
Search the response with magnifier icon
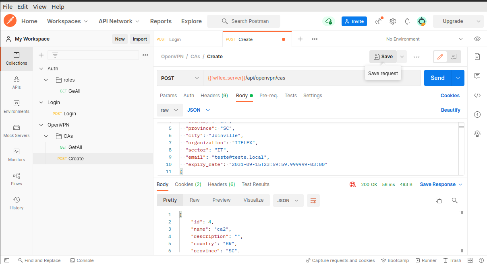[454, 201]
